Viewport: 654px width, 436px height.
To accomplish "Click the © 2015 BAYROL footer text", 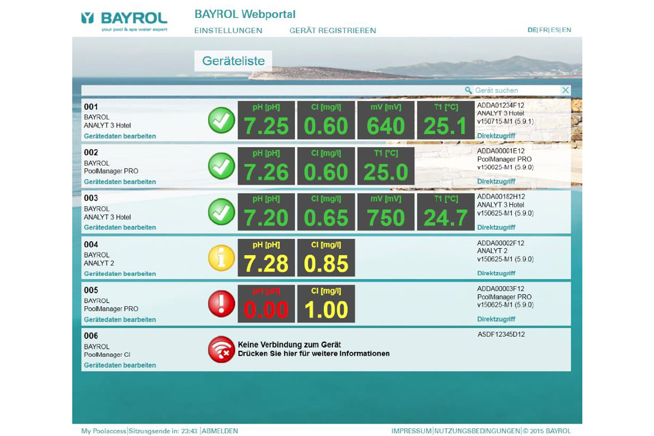I will pos(547,431).
